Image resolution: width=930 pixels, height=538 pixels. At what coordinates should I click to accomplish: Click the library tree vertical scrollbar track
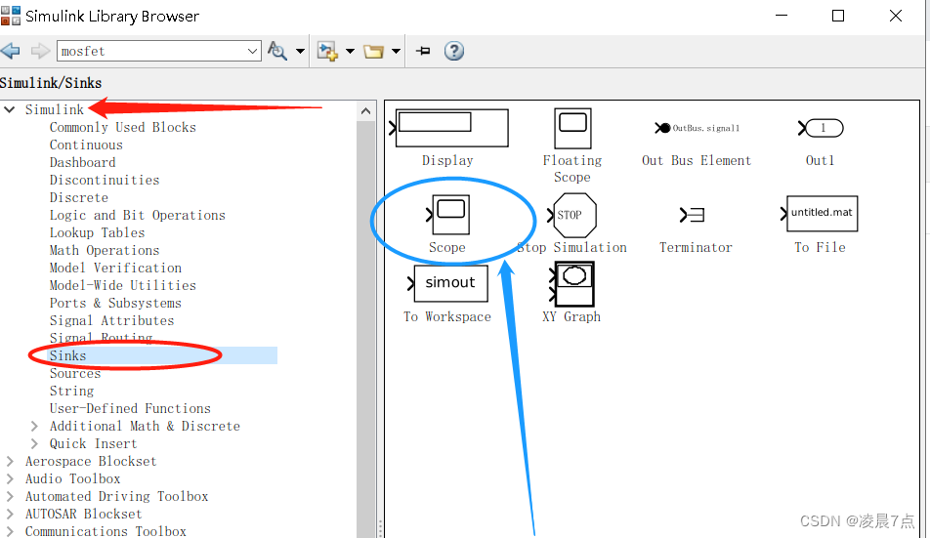(366, 329)
